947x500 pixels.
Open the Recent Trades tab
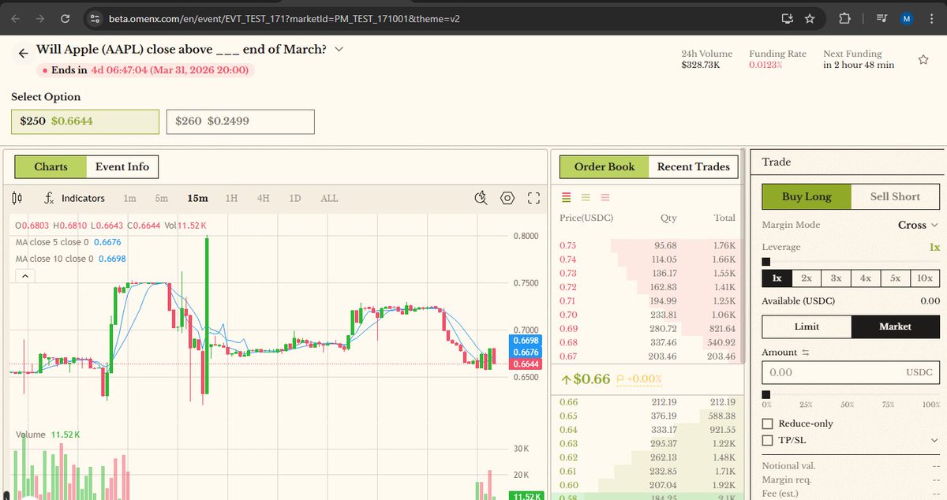(693, 167)
